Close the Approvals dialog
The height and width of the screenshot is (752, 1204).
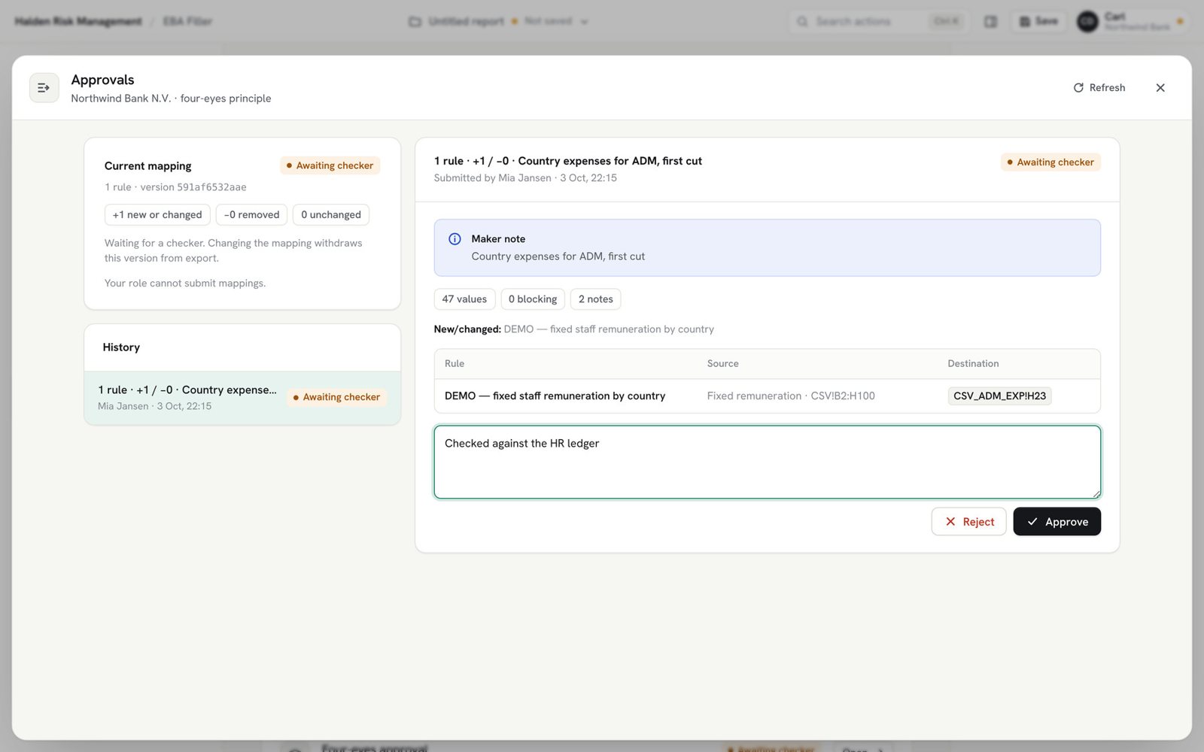(1160, 88)
